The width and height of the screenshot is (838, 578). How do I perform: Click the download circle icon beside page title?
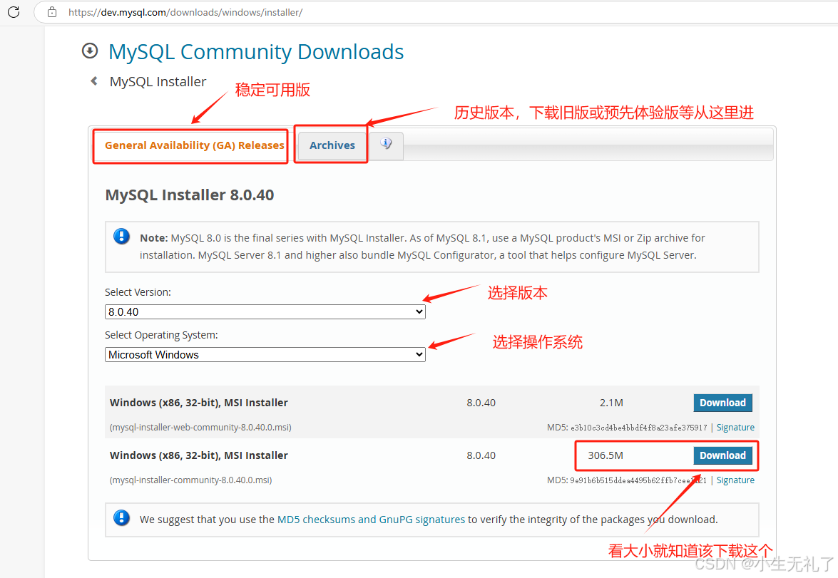pos(90,51)
